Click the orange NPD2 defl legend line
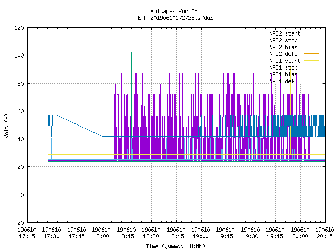335x251 pixels. click(x=311, y=53)
